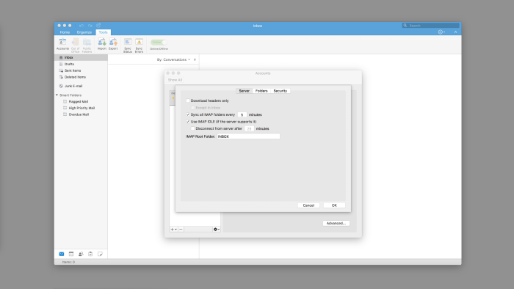Viewport: 514px width, 289px height.
Task: Open Accounts from the Tools ribbon
Action: 62,45
